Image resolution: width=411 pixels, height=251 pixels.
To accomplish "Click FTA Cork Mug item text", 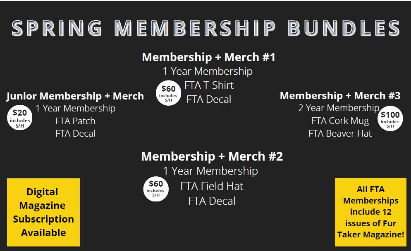I will point(340,121).
